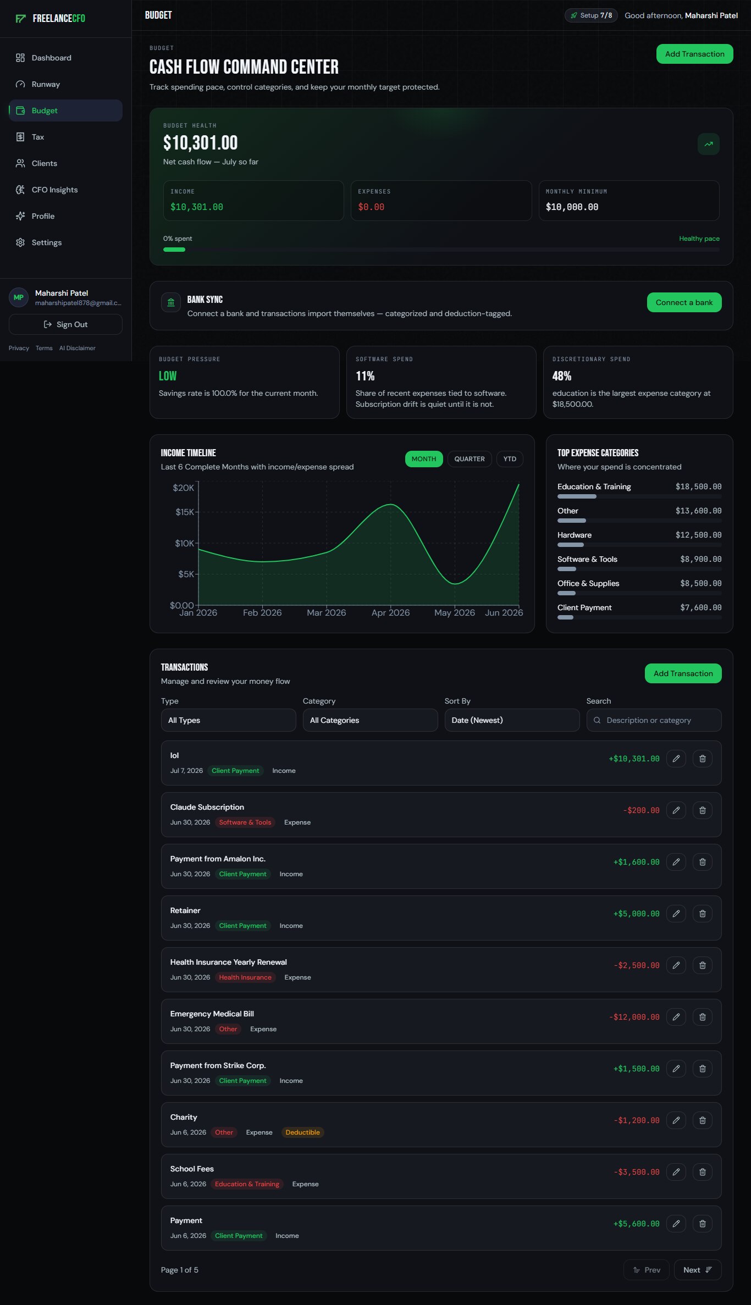
Task: Click the Budget Pressure LOW card
Action: pos(245,382)
